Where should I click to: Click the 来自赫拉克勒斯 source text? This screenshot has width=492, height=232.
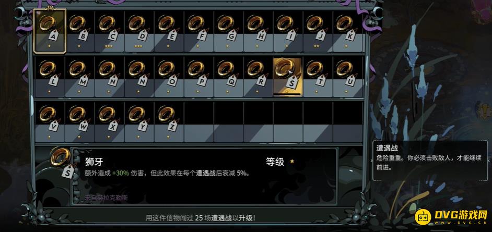click(x=106, y=198)
